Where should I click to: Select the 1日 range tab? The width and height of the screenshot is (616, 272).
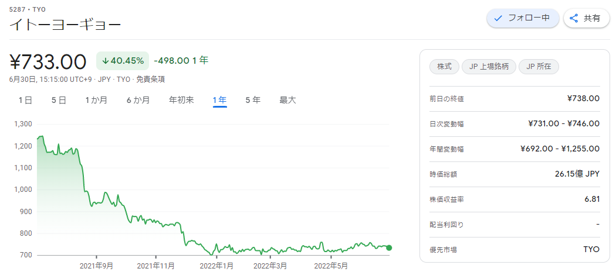click(x=26, y=101)
